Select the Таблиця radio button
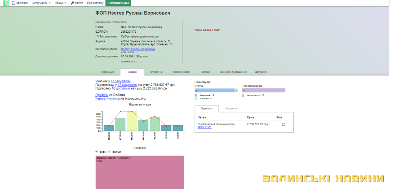Image resolution: width=394 pixels, height=189 pixels. click(x=109, y=152)
